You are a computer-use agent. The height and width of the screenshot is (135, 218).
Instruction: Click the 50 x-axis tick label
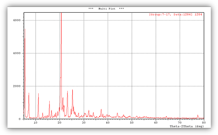(132, 123)
